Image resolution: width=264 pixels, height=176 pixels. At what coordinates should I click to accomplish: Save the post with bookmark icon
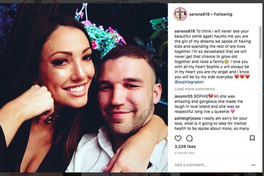[x=252, y=138]
